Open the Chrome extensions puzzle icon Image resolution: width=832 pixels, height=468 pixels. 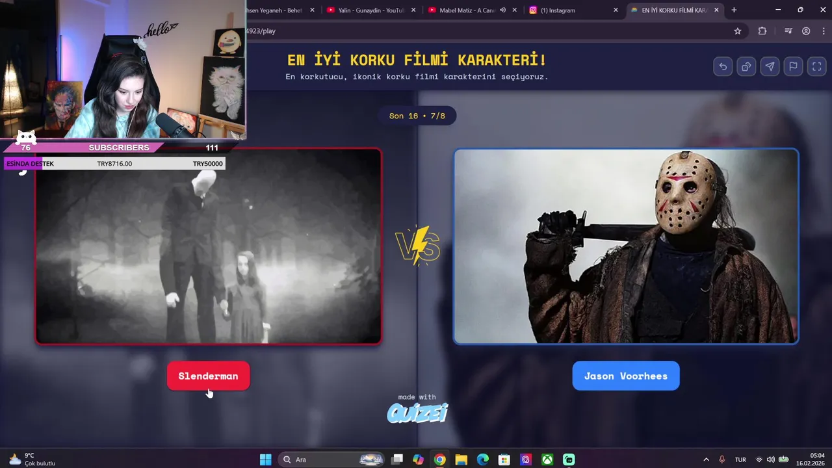[762, 31]
